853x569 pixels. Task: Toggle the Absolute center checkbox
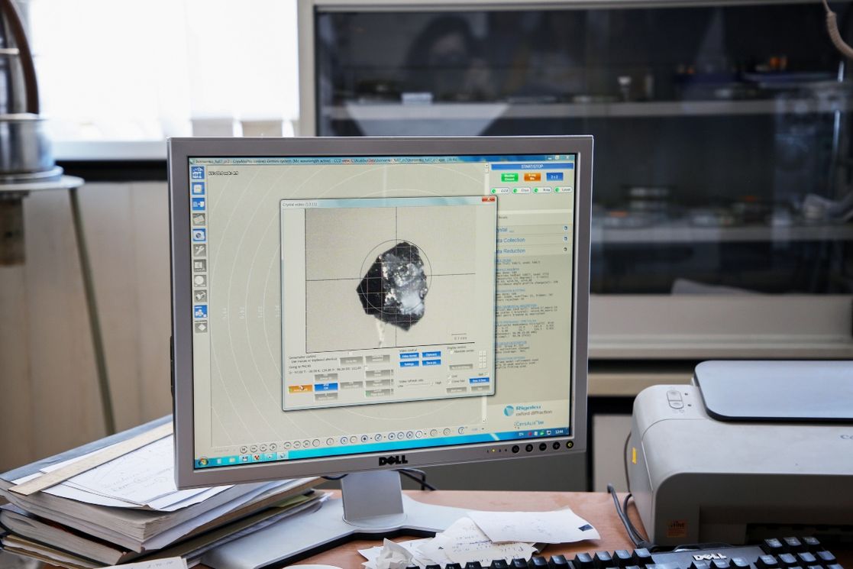(x=451, y=352)
